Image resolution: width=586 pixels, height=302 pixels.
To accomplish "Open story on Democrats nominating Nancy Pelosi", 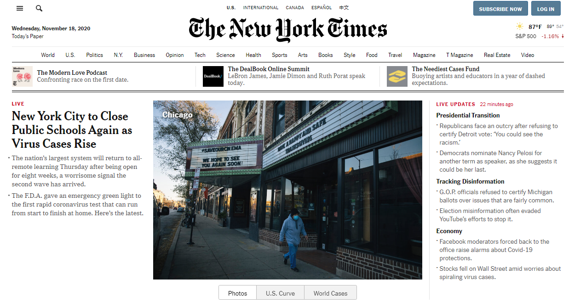I will [x=498, y=161].
